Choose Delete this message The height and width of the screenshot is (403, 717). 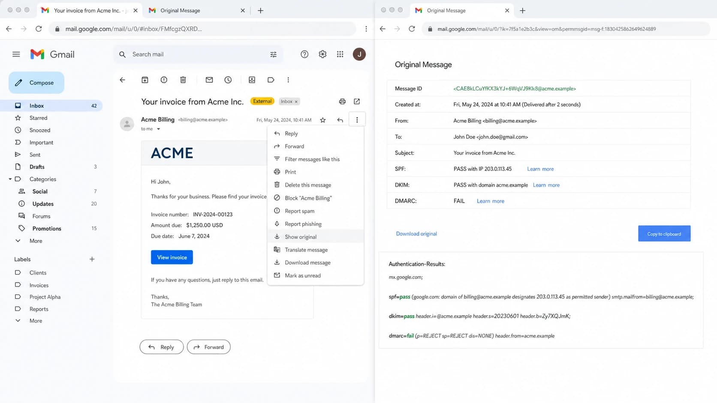[316, 185]
